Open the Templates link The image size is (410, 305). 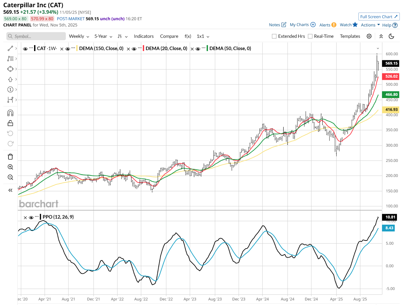point(350,36)
